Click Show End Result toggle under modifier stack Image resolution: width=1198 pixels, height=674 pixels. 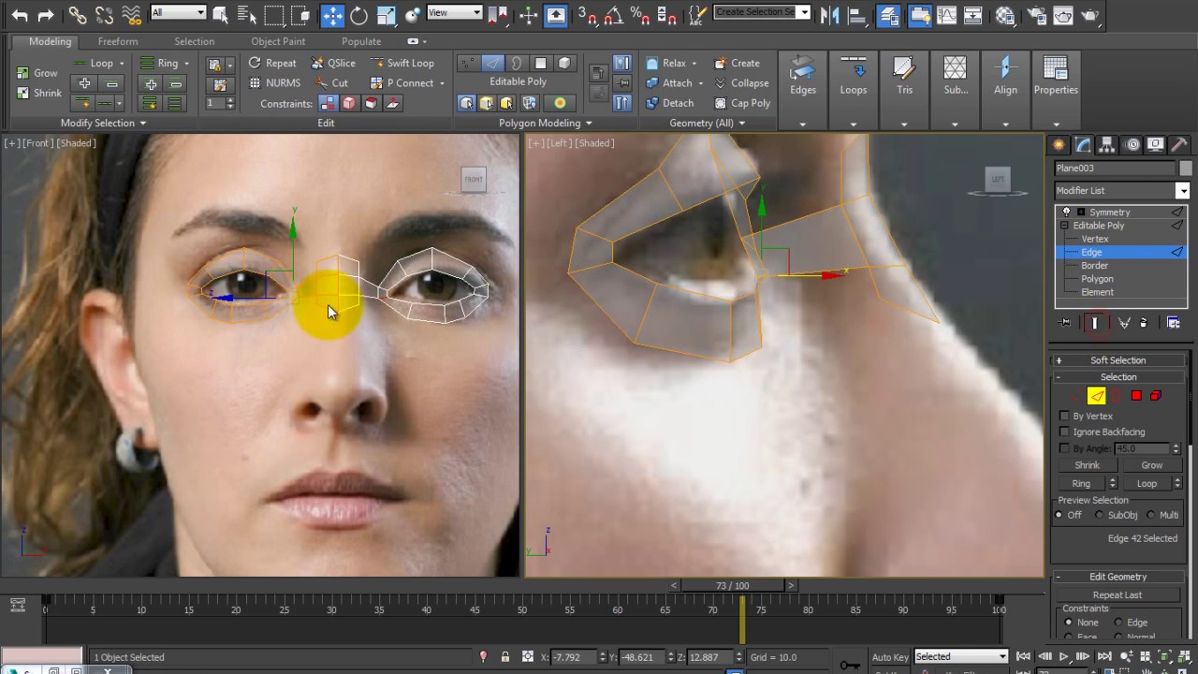(x=1095, y=323)
